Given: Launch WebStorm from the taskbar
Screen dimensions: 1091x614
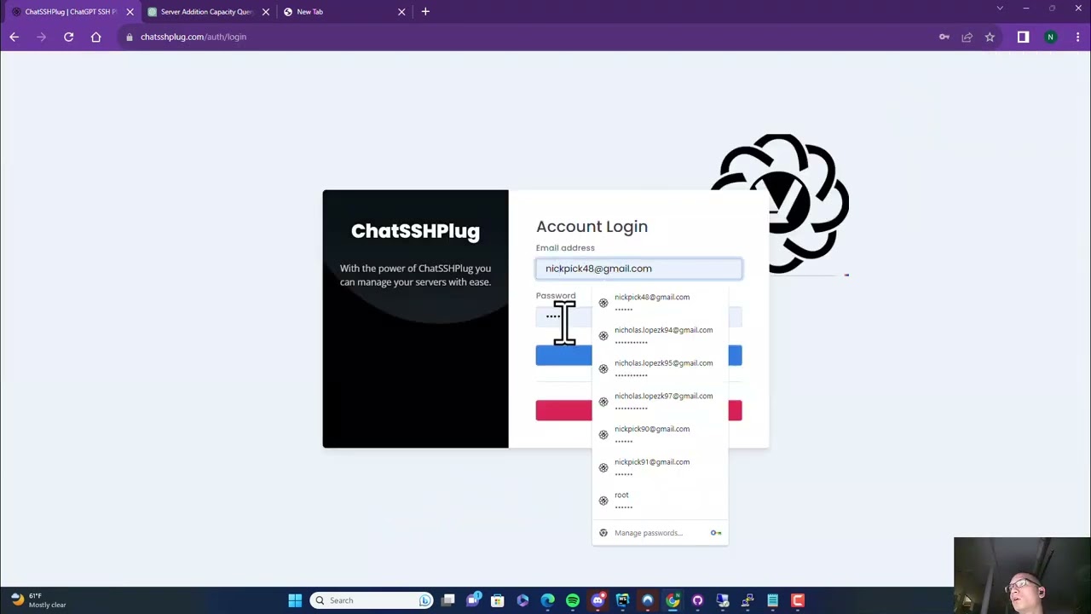Looking at the screenshot, I should click(622, 600).
